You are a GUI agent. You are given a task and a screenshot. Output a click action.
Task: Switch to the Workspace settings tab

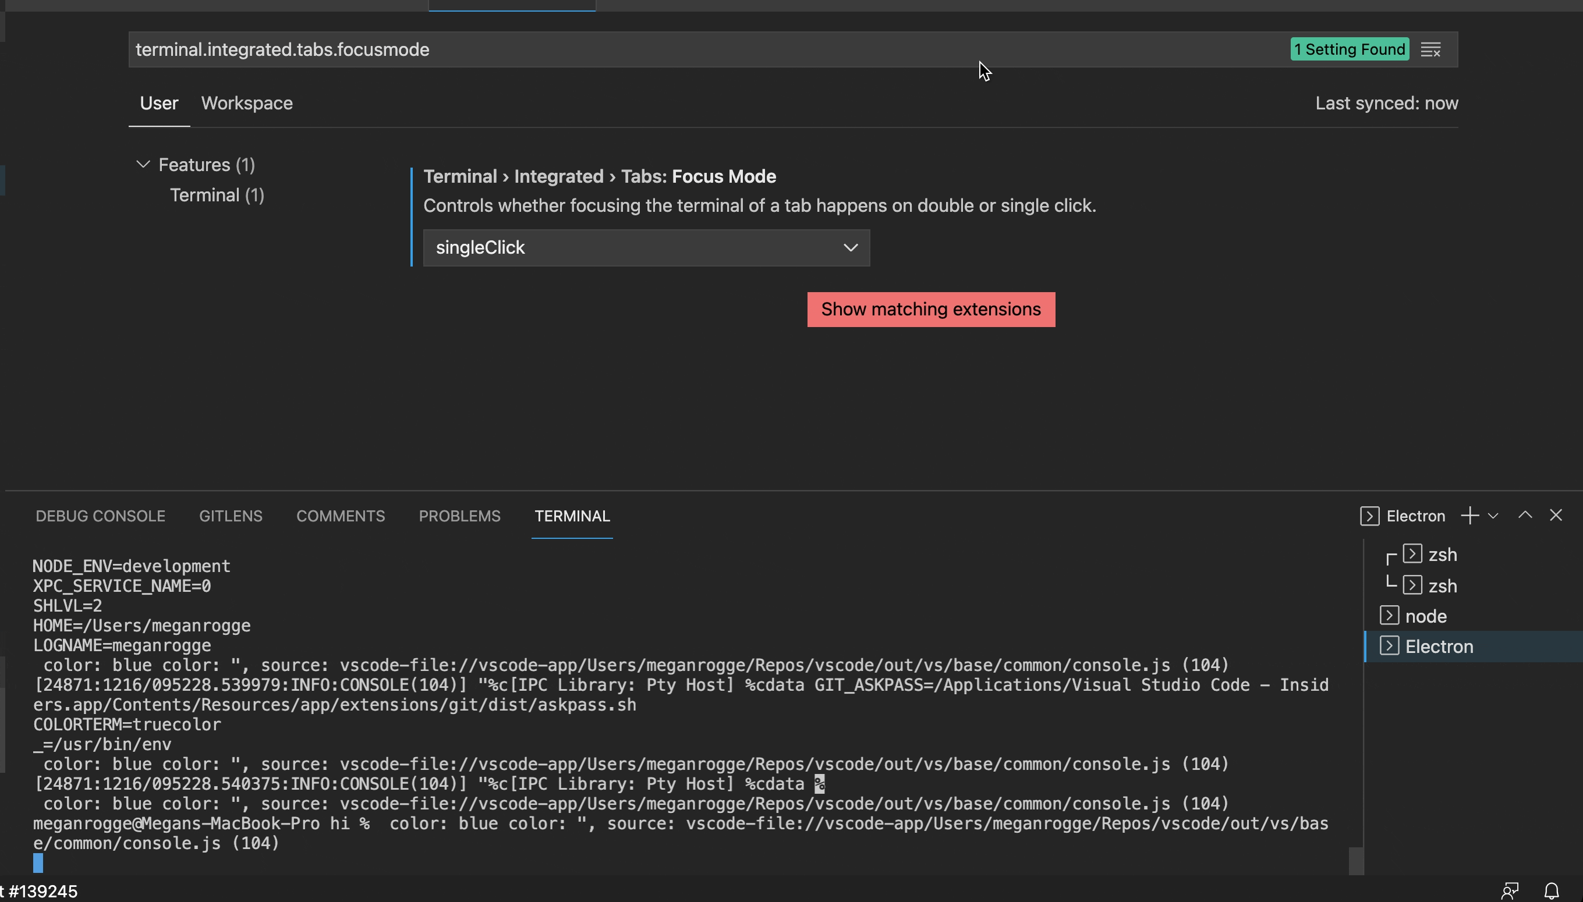click(x=247, y=103)
